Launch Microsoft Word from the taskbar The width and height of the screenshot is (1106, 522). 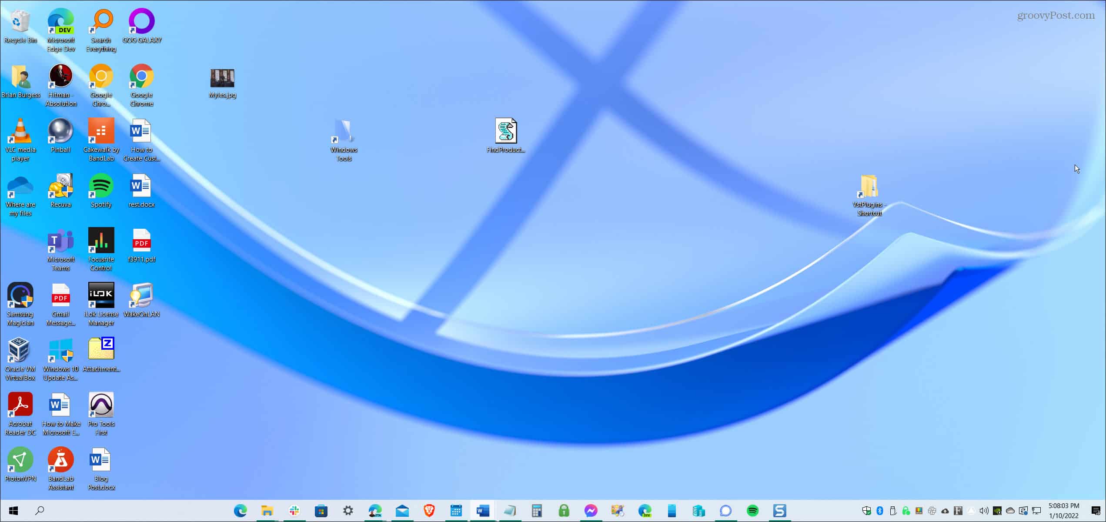482,510
